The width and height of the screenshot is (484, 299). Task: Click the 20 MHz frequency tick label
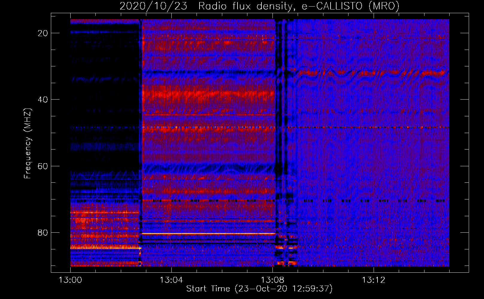click(43, 33)
